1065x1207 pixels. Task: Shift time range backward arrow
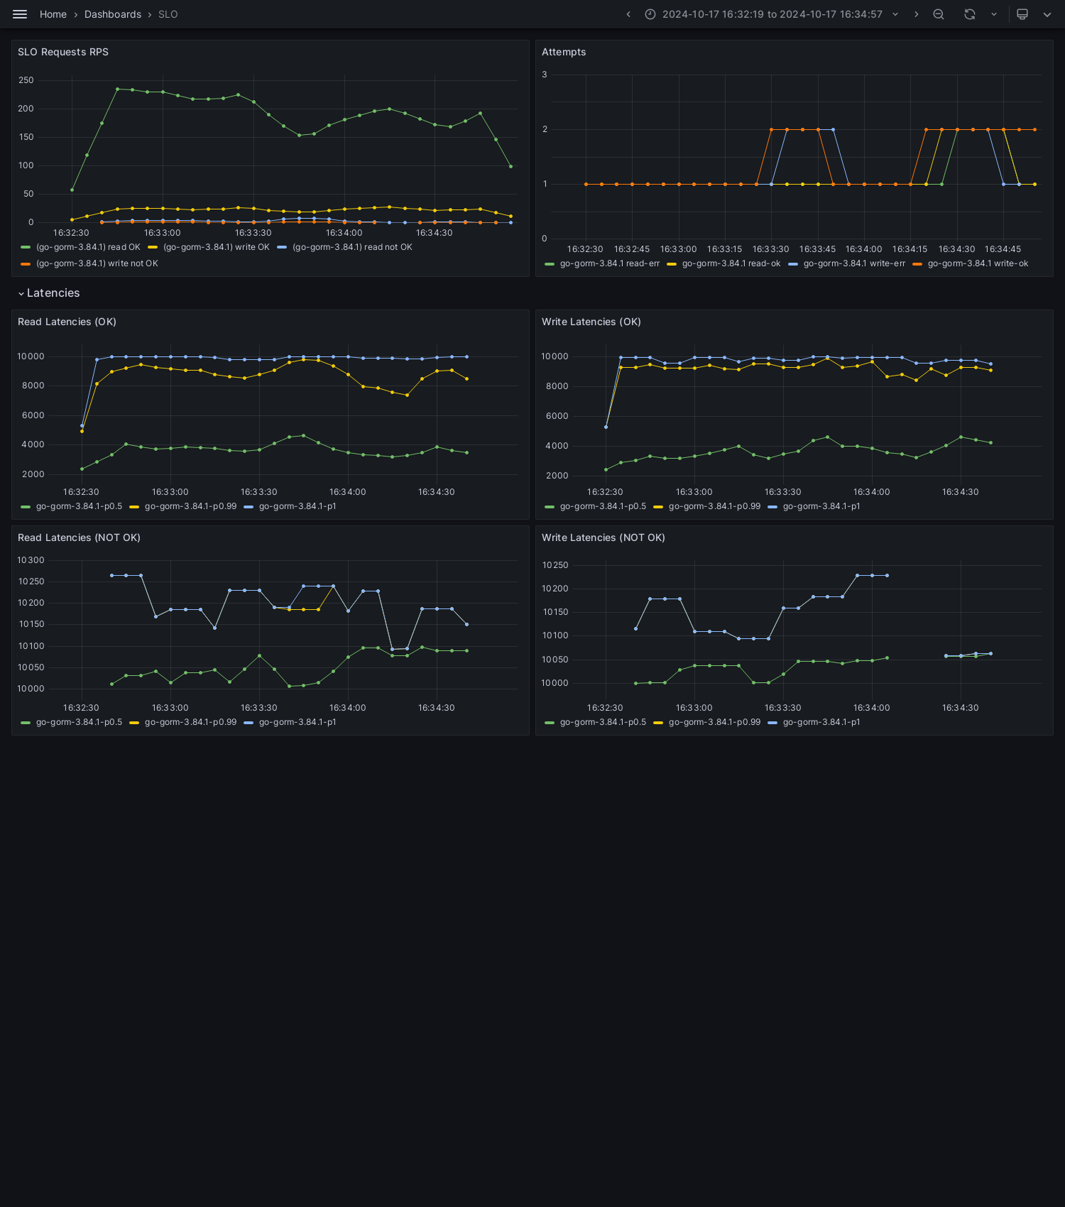coord(628,14)
